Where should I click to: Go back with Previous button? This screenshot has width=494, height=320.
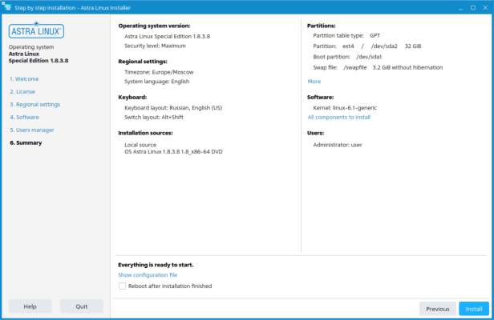click(x=438, y=309)
